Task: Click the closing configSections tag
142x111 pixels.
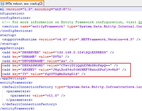Action: 16,31
